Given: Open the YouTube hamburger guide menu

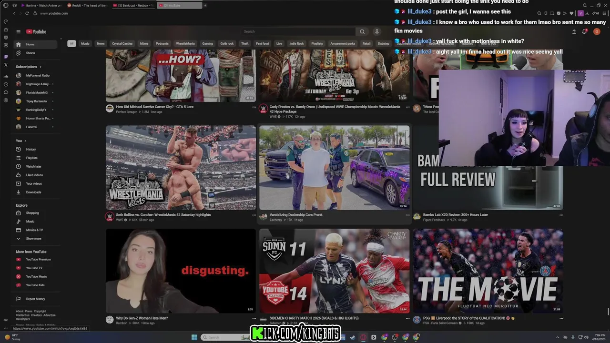Looking at the screenshot, I should [x=18, y=31].
